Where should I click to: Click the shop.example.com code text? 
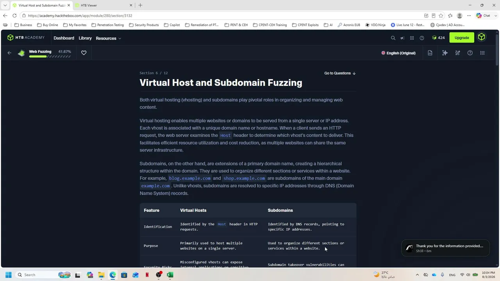[244, 178]
